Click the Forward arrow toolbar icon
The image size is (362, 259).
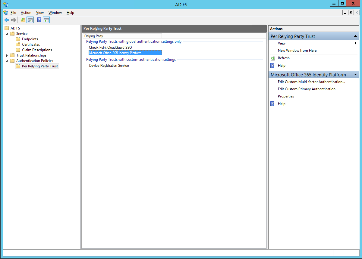tap(14, 20)
